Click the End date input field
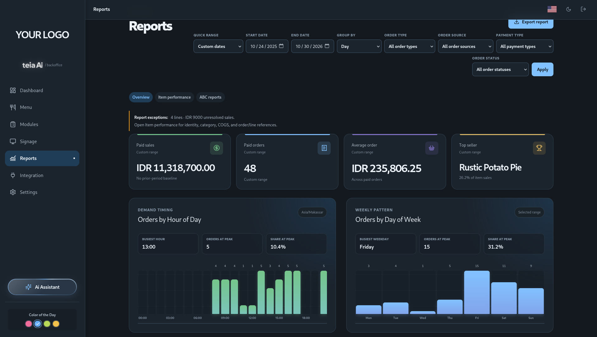The image size is (597, 337). [x=312, y=46]
